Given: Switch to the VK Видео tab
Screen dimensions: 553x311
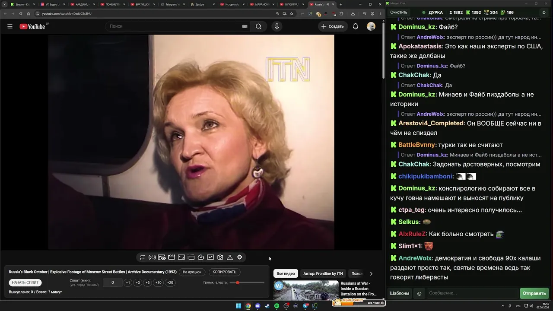Looking at the screenshot, I should [52, 4].
